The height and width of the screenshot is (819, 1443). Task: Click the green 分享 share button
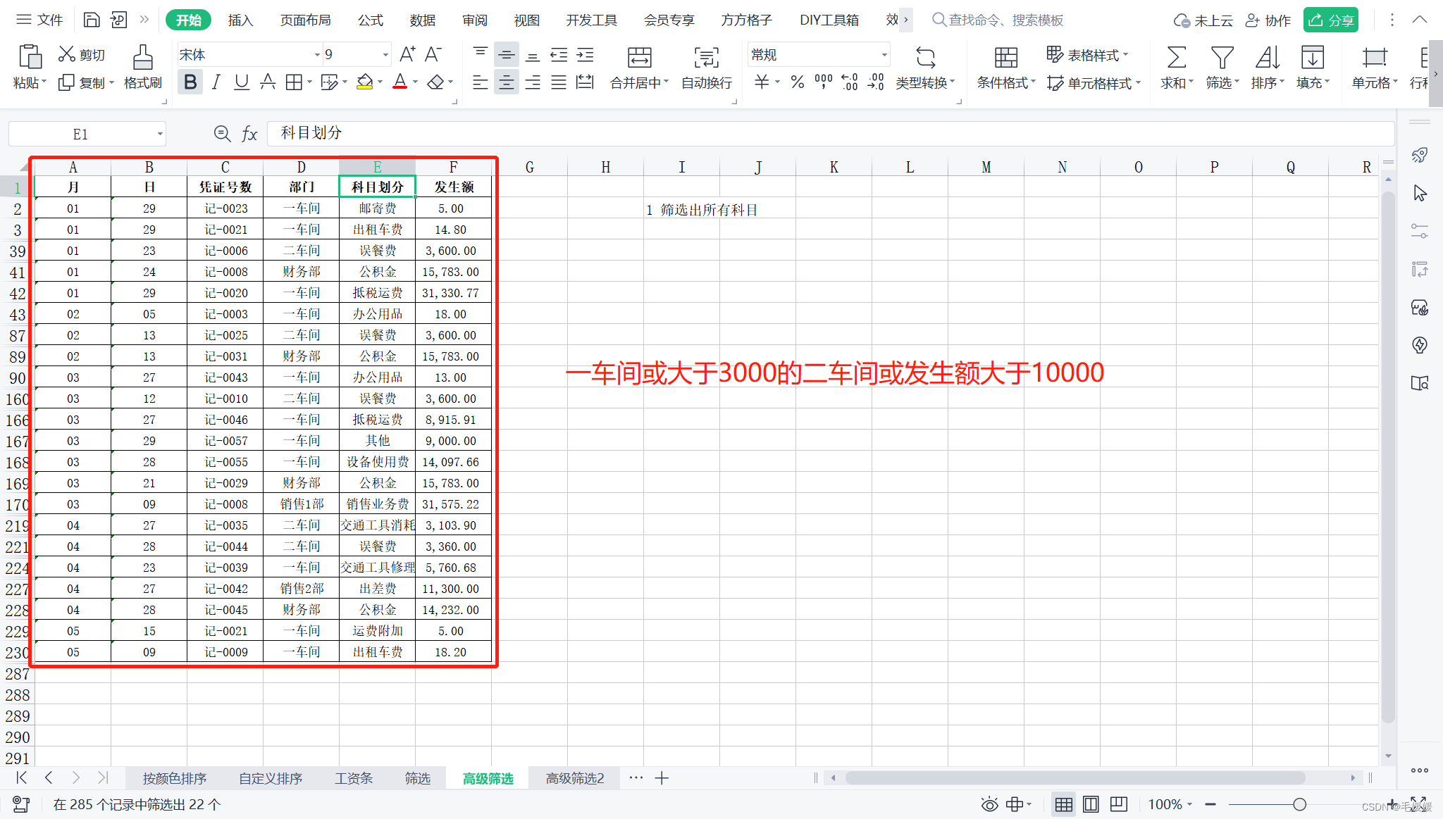1330,20
